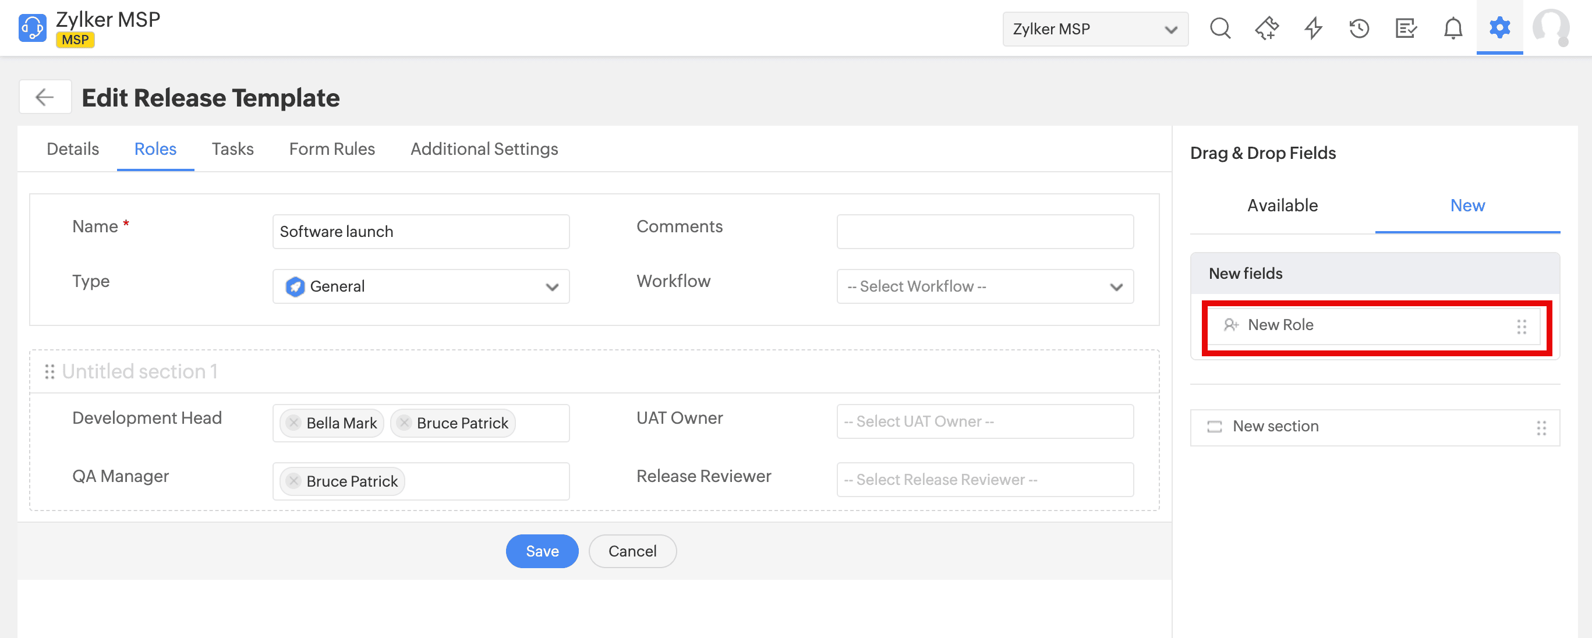Click the New section drag handle
Image resolution: width=1592 pixels, height=638 pixels.
[1541, 427]
